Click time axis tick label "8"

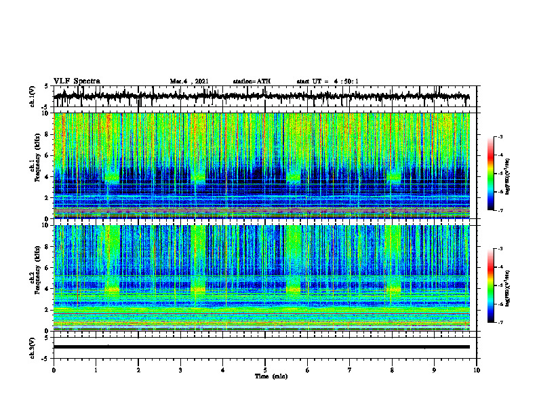pyautogui.click(x=392, y=370)
